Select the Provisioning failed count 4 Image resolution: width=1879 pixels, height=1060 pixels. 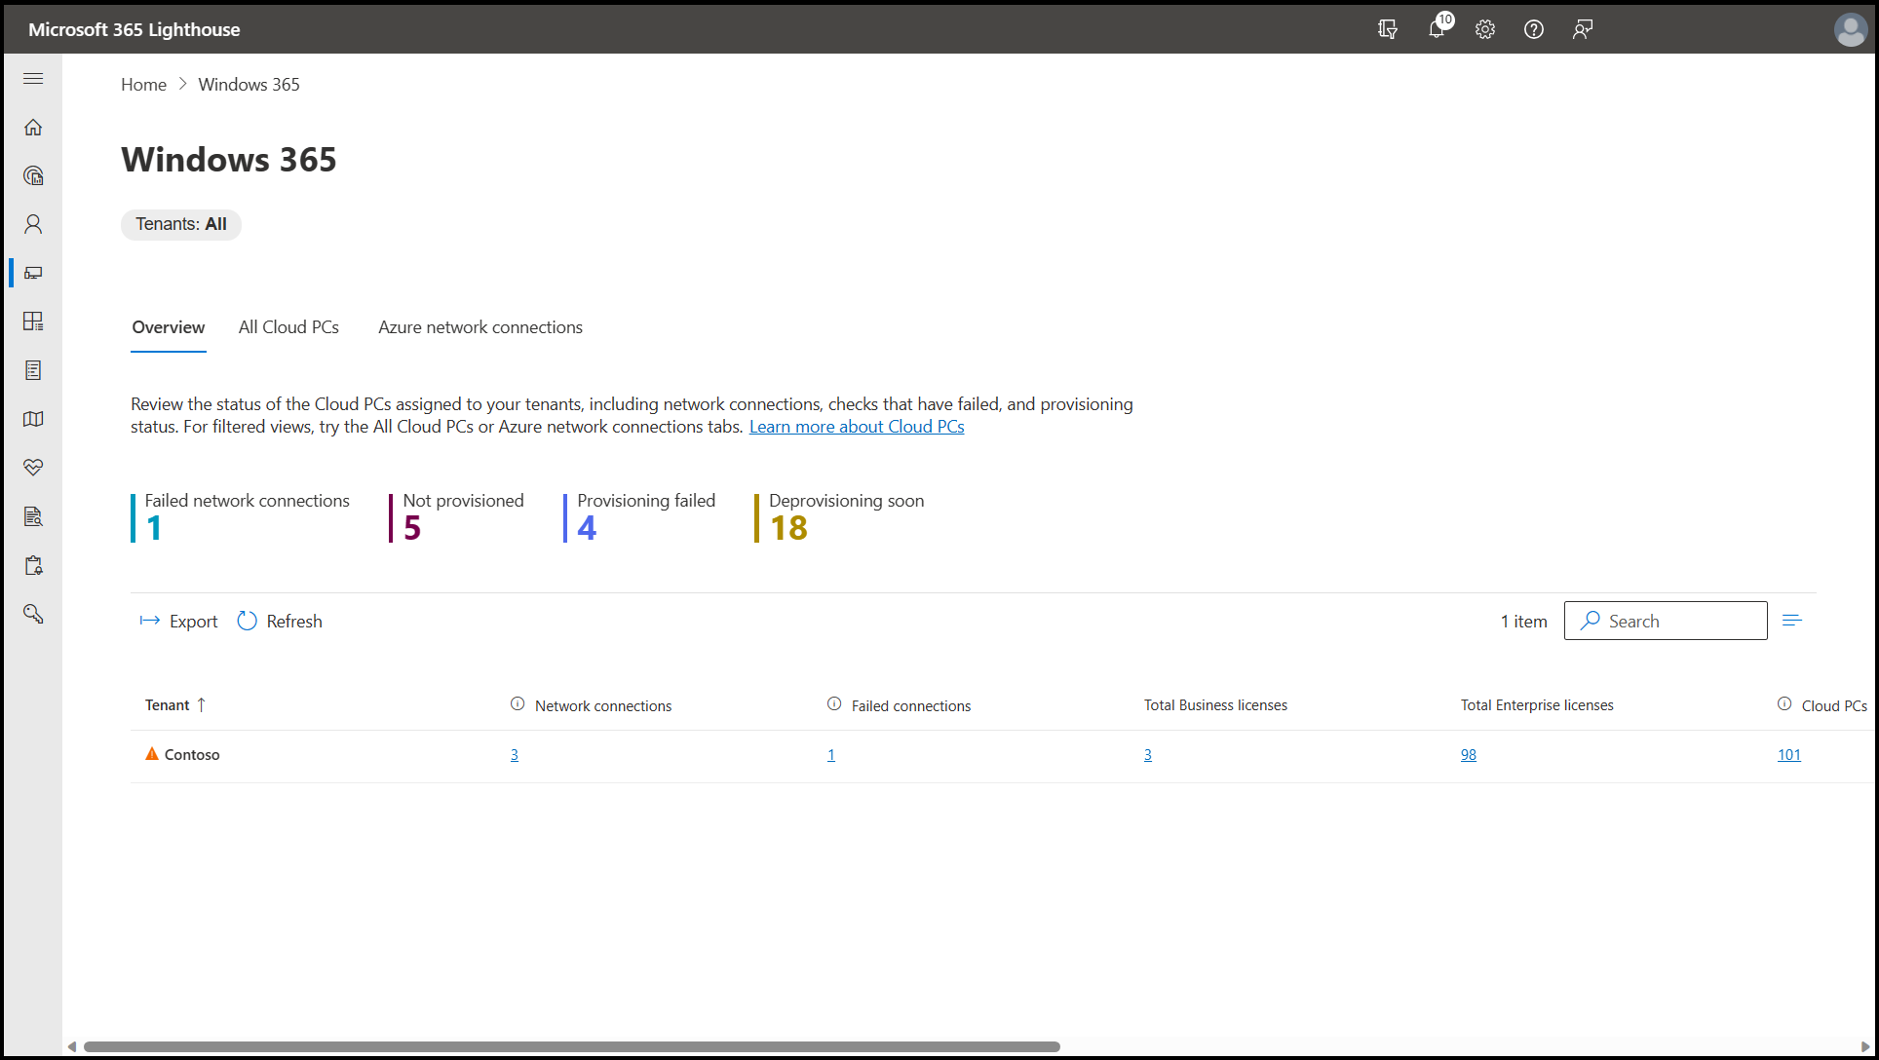pos(587,528)
